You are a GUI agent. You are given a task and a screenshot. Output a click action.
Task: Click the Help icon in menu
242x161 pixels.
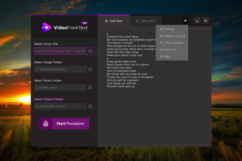coord(161,57)
